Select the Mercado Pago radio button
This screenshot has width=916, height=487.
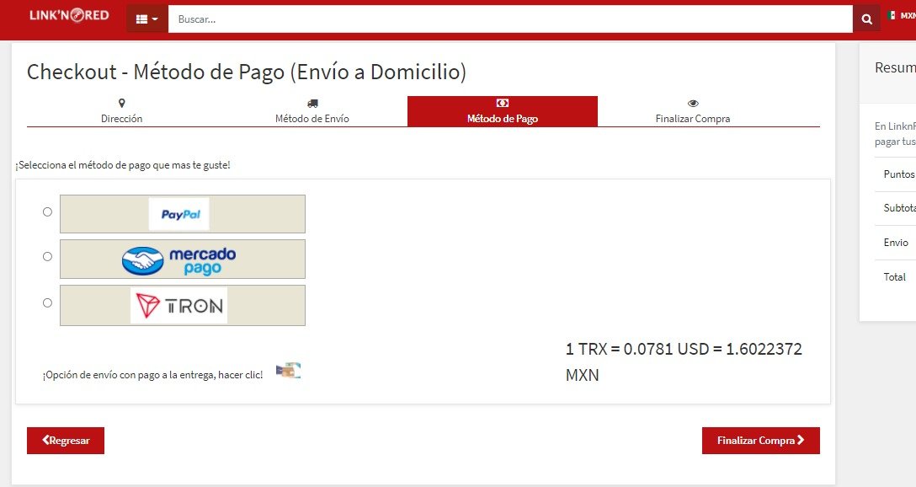[x=47, y=256]
